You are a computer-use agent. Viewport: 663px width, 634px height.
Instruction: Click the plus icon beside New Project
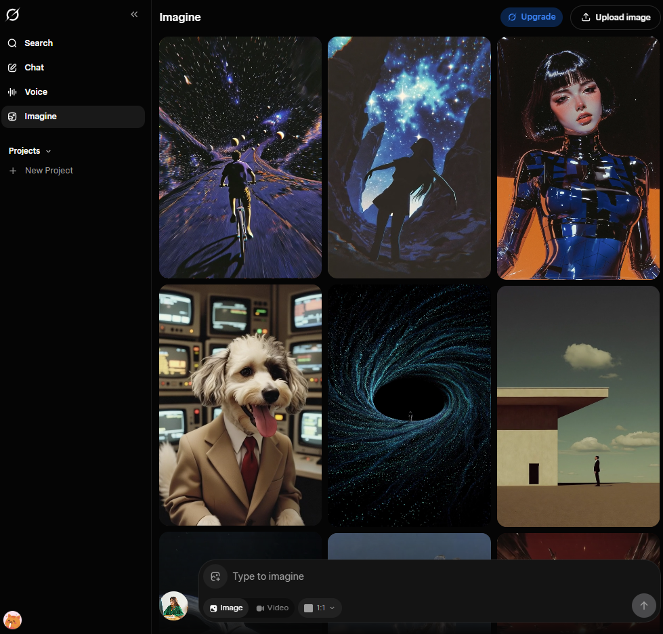click(x=13, y=171)
